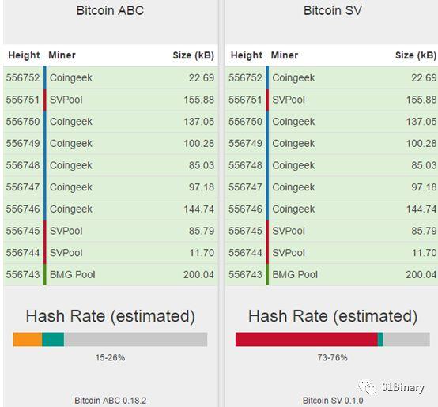Click Coingeek miner at block 556748 in ABC
The width and height of the screenshot is (438, 407).
pyautogui.click(x=71, y=165)
